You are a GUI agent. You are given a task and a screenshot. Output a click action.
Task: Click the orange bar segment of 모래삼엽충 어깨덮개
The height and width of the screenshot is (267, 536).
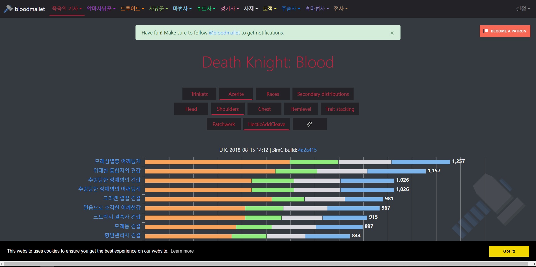pyautogui.click(x=217, y=162)
